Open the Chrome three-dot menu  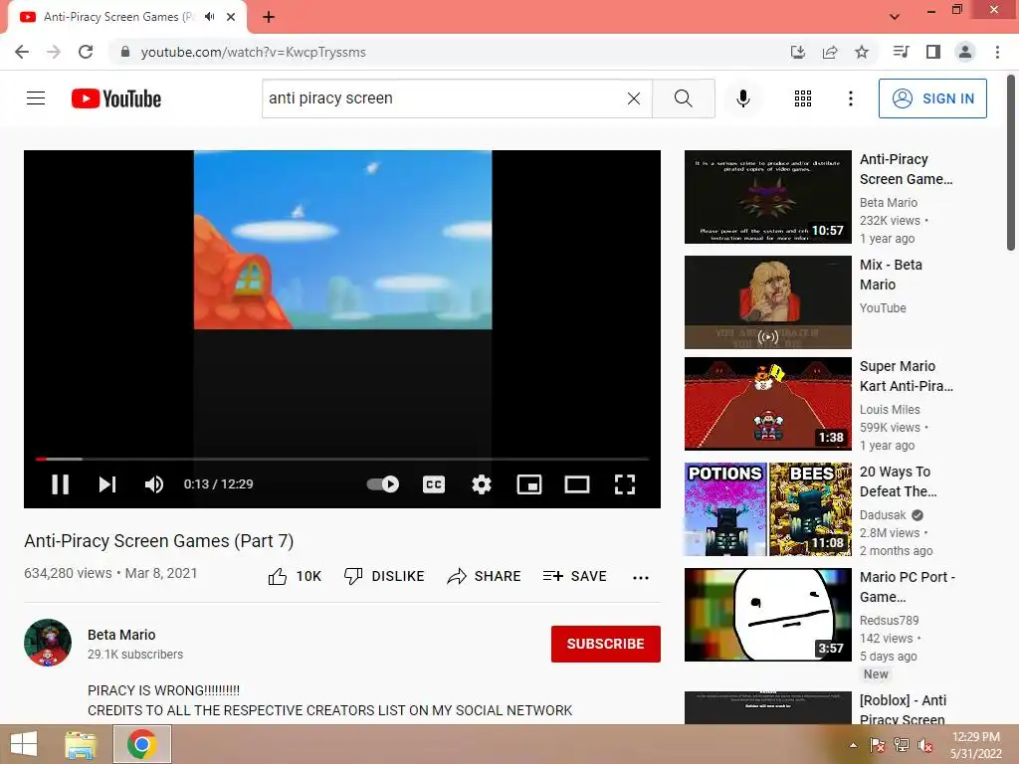(x=997, y=52)
